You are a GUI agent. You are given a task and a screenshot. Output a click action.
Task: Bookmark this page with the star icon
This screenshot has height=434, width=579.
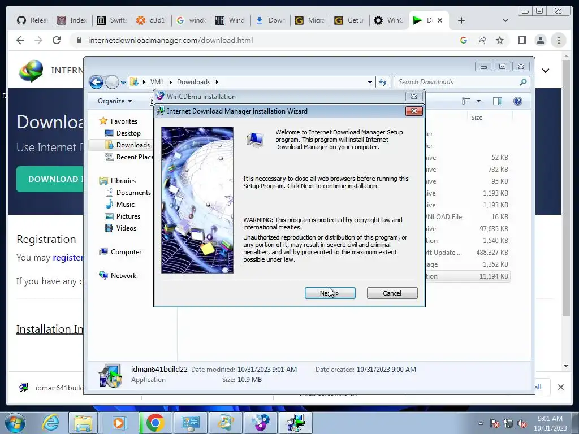click(x=500, y=40)
